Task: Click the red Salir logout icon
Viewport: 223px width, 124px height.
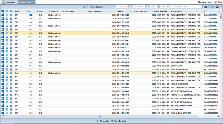Action: point(216,2)
